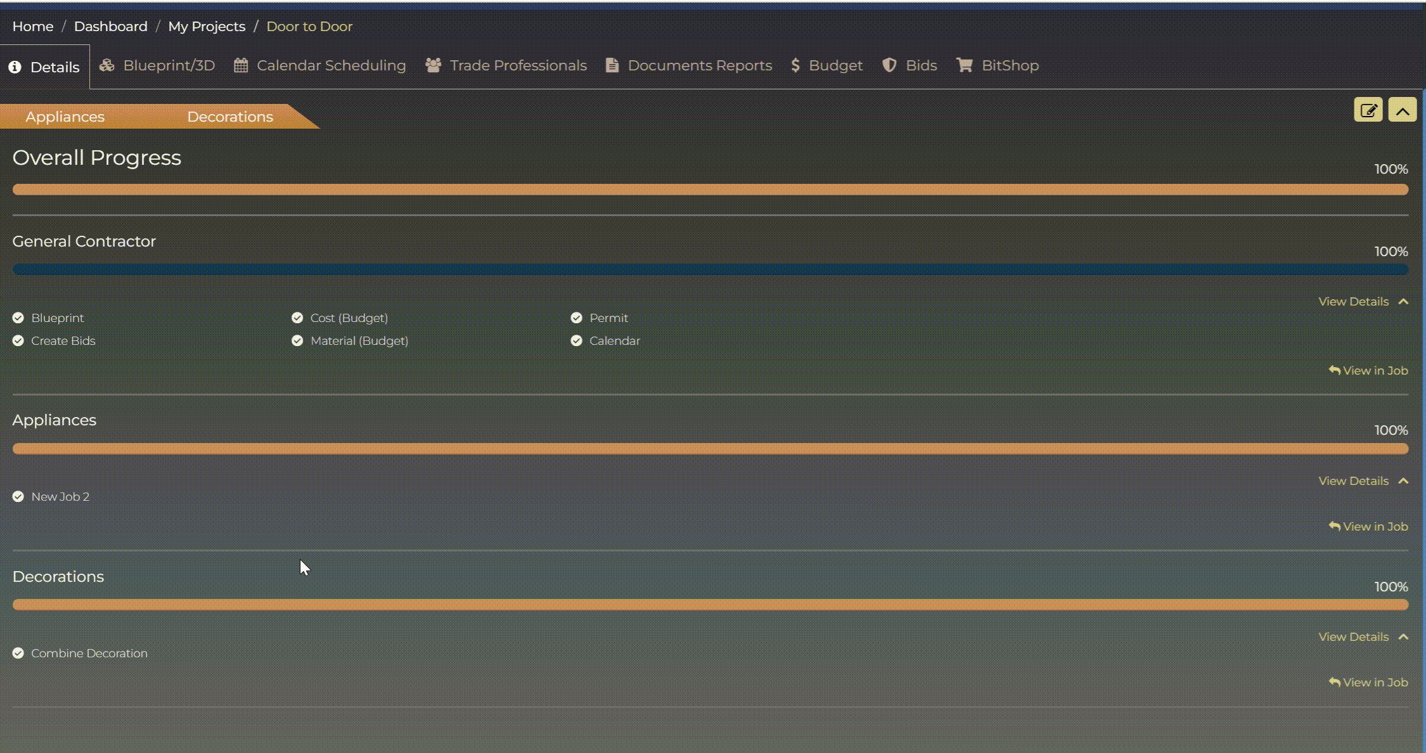Image resolution: width=1426 pixels, height=753 pixels.
Task: Click the Blueprint/3D cubes icon
Action: (x=106, y=65)
